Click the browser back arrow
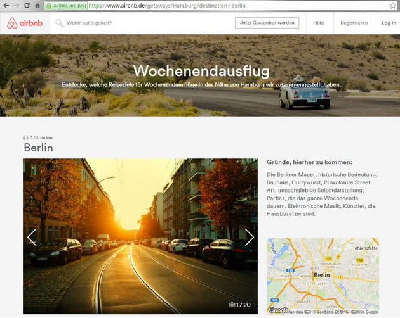 (x=6, y=6)
